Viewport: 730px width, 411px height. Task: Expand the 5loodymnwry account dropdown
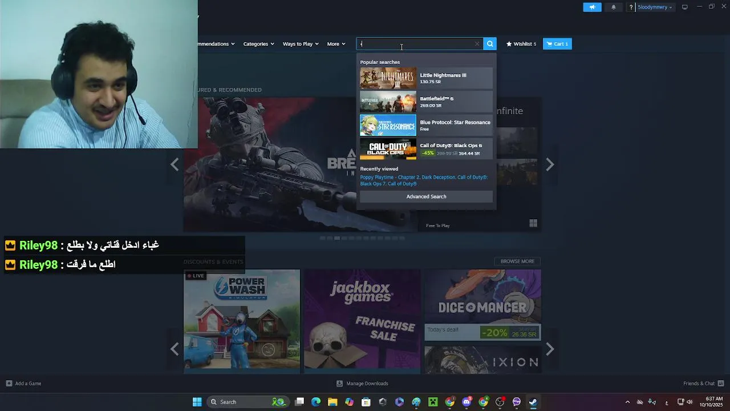click(655, 7)
